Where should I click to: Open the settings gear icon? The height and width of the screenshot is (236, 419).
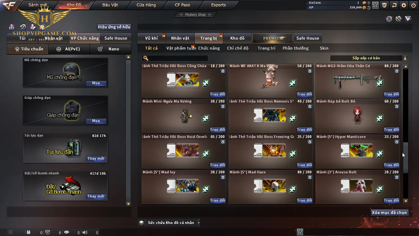(404, 5)
